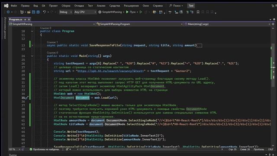Open the Расширения menu
The image size is (277, 156).
click(x=131, y=6)
